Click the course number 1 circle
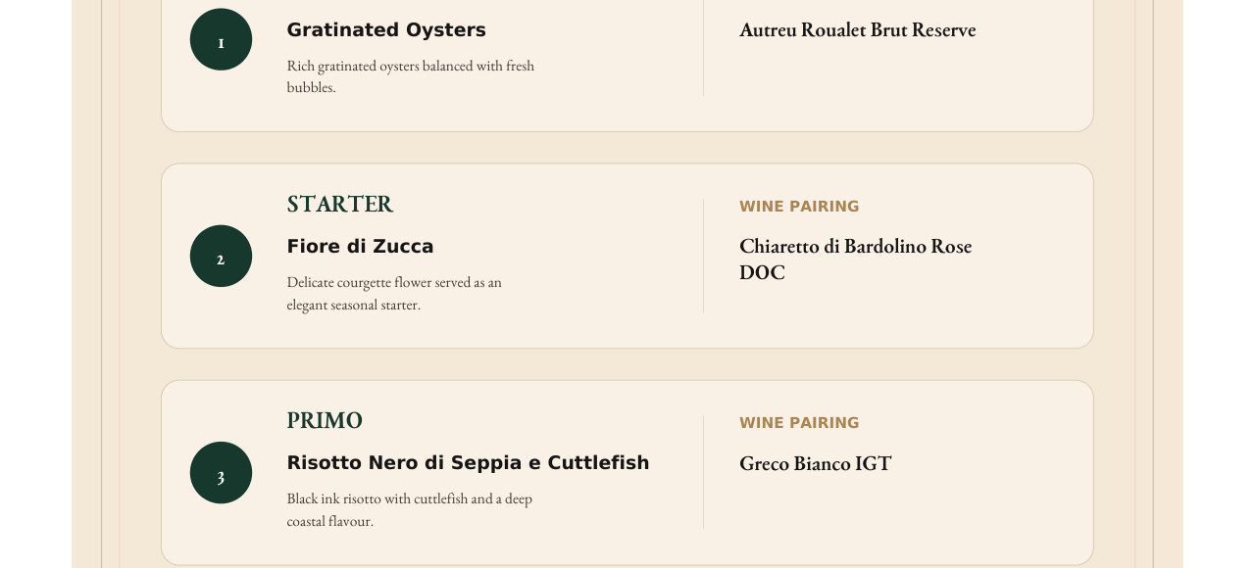The height and width of the screenshot is (568, 1255). pyautogui.click(x=221, y=39)
